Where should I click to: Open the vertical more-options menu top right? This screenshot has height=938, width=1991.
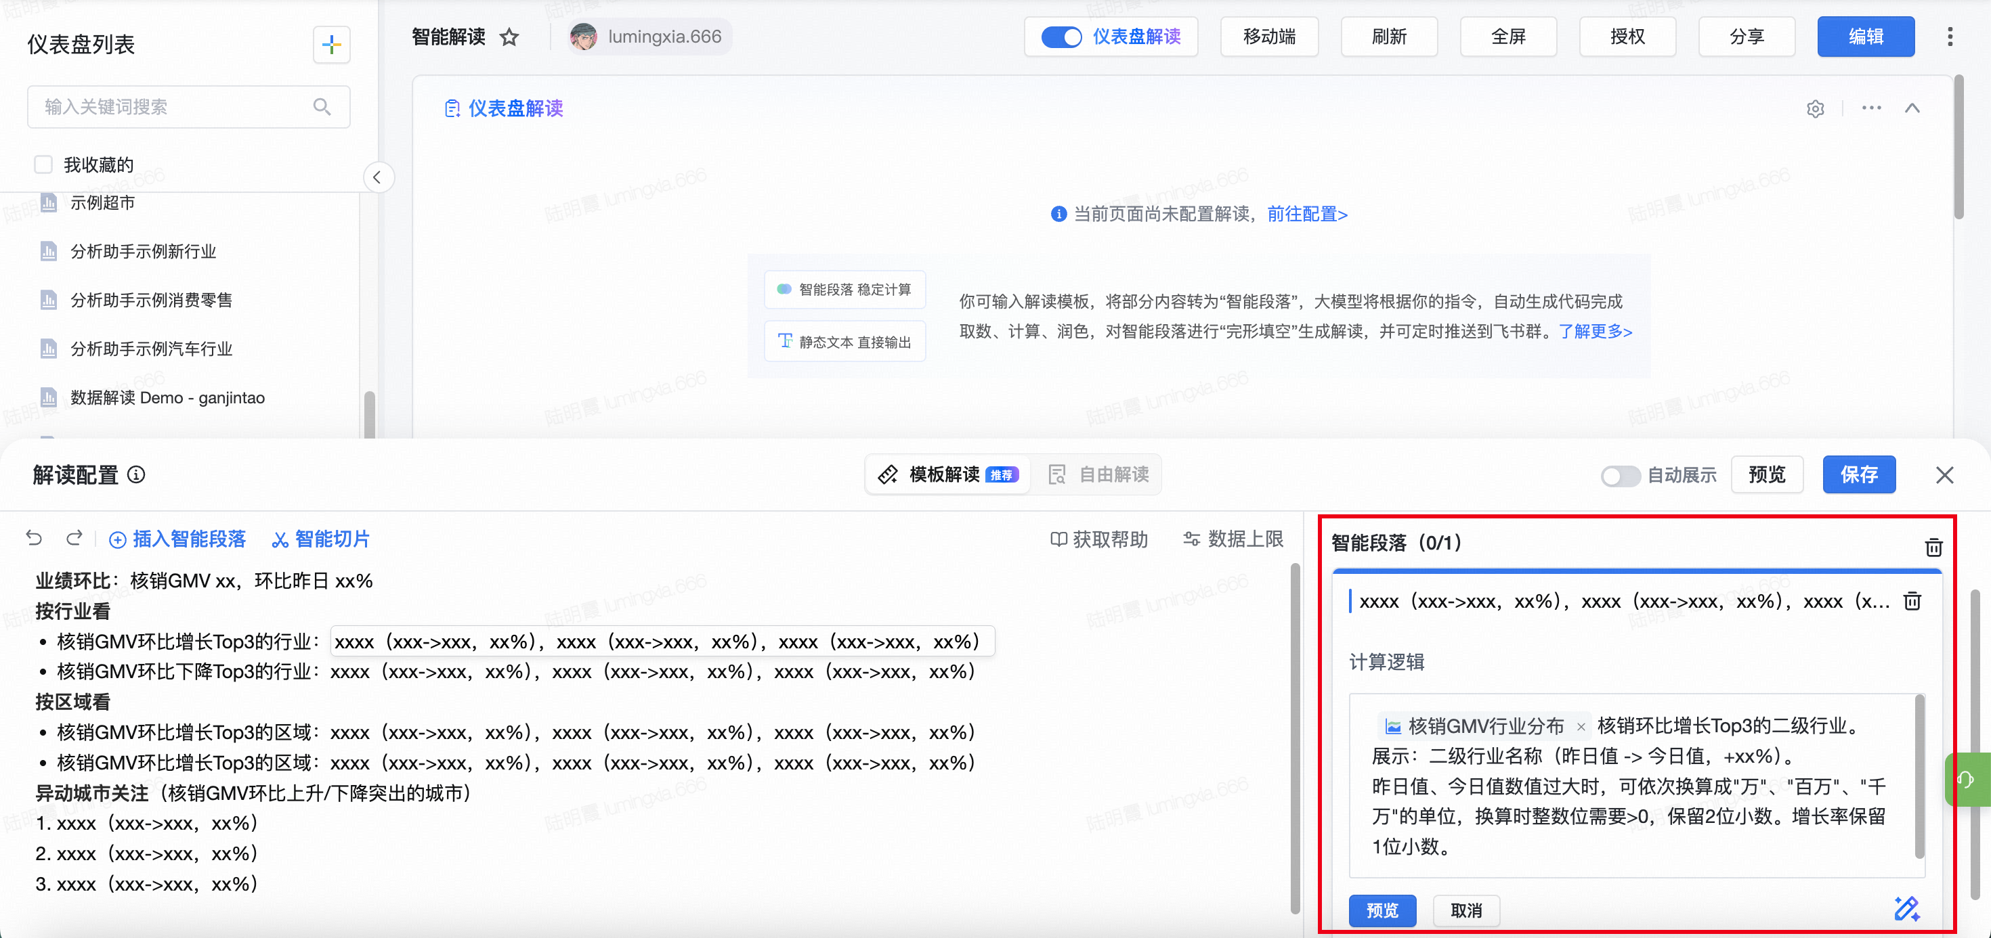(x=1949, y=37)
